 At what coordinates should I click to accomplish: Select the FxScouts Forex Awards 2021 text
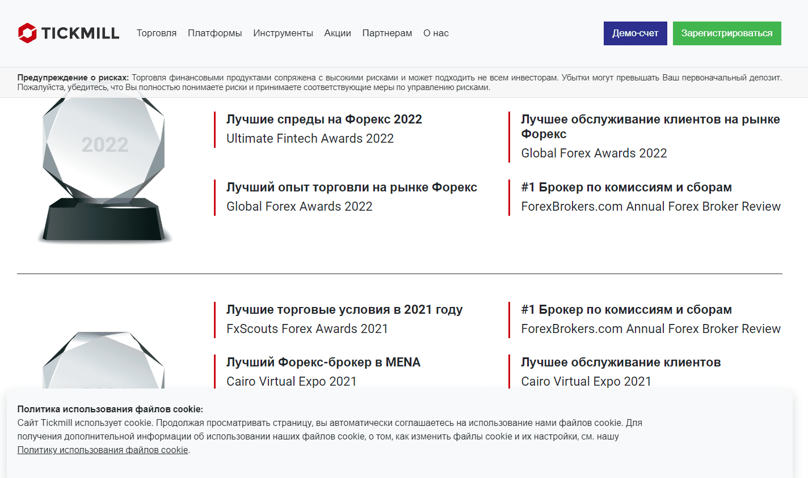pos(307,329)
